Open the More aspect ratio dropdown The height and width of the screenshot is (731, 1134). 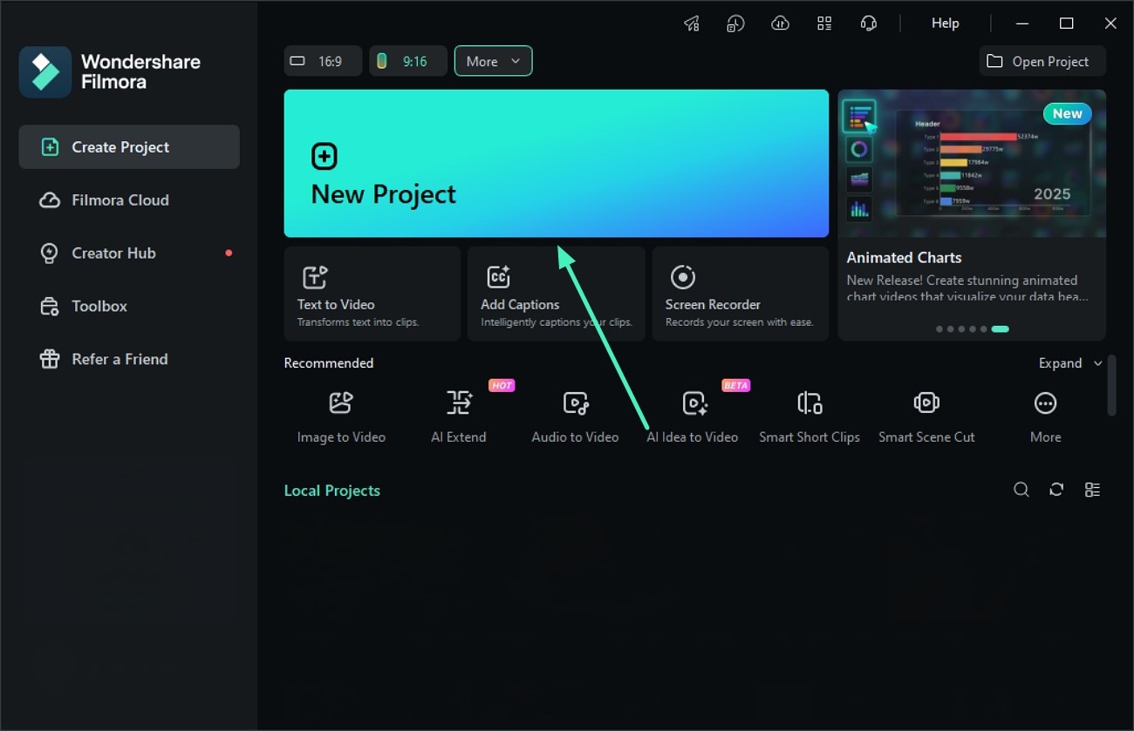point(493,61)
